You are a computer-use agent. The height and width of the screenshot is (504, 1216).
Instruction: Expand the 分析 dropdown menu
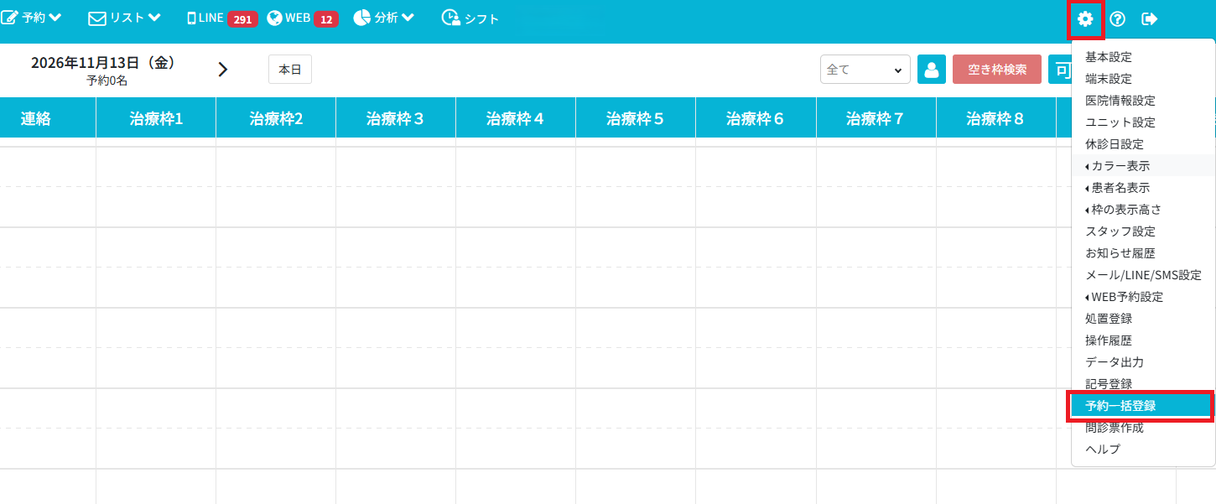384,18
